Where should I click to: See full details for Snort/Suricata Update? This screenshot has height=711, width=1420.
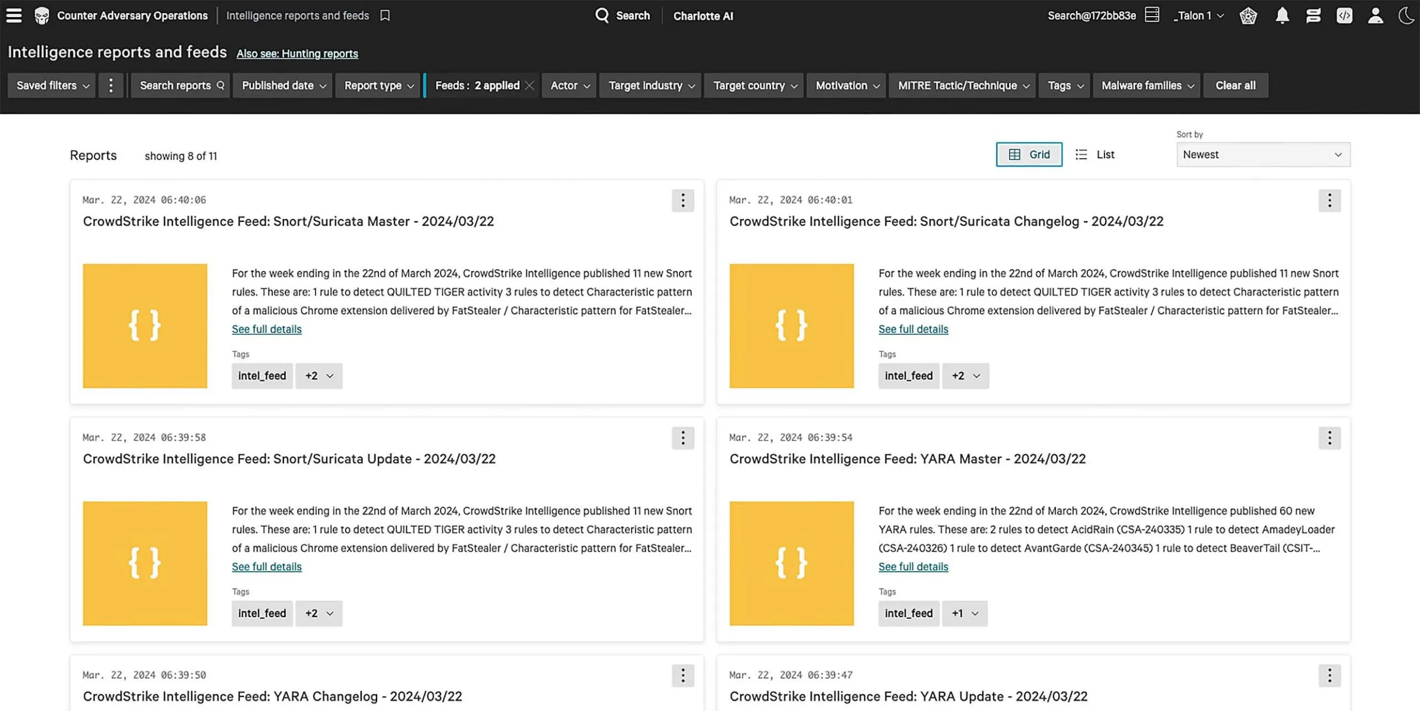point(267,566)
